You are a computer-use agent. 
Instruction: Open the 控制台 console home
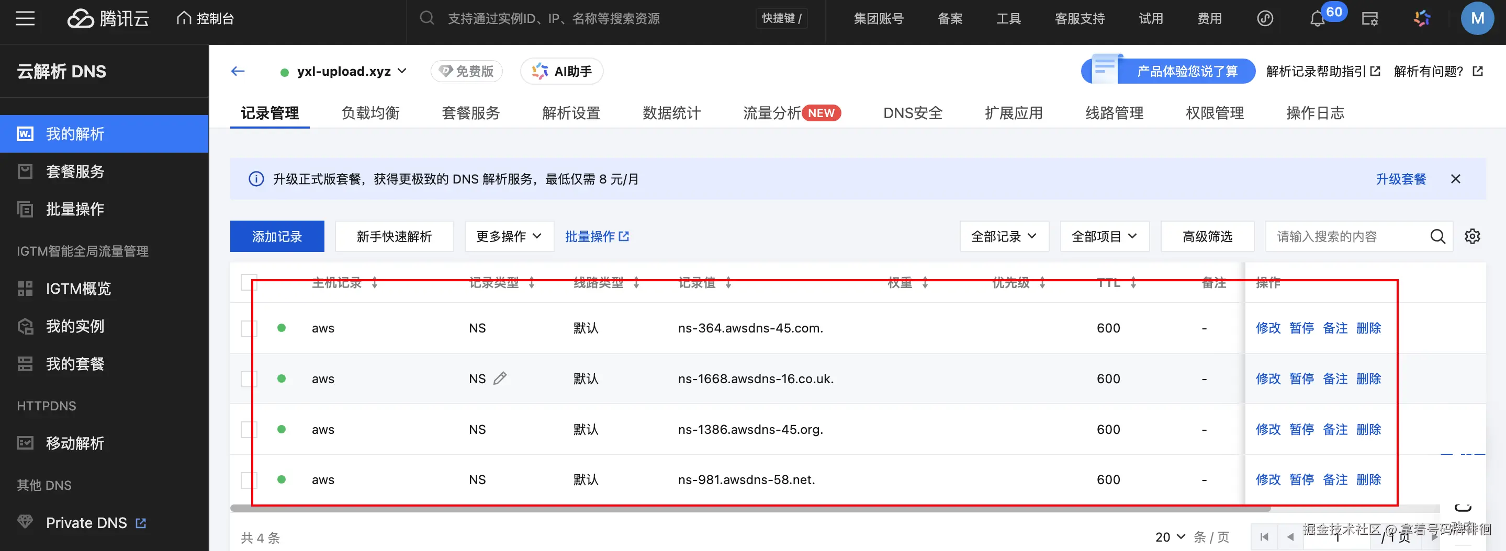click(x=205, y=19)
